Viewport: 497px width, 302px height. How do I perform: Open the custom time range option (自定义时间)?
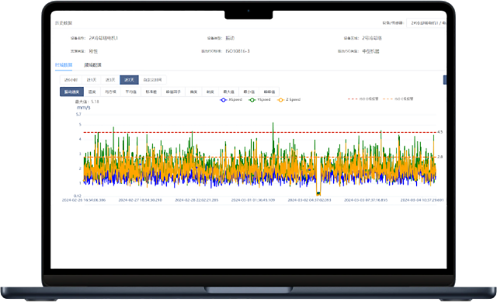pos(152,80)
